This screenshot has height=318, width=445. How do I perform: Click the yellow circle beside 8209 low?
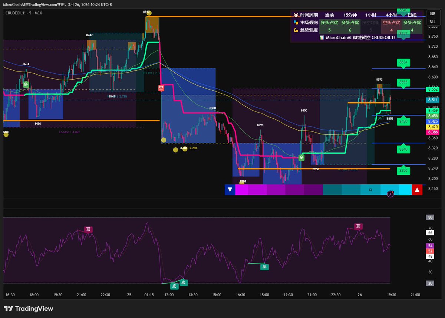pyautogui.click(x=242, y=182)
